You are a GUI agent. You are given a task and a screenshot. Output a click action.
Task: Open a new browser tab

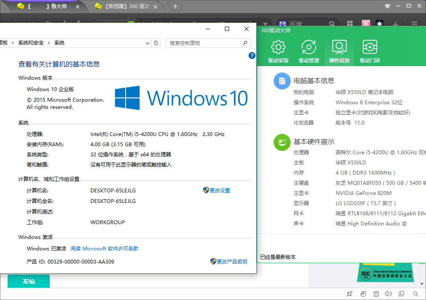(x=175, y=6)
